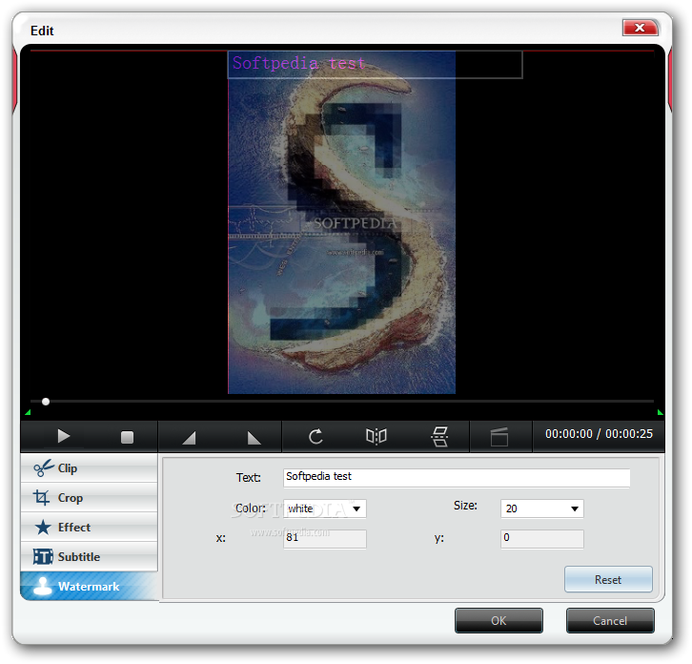Click the green end trim marker

(x=661, y=412)
